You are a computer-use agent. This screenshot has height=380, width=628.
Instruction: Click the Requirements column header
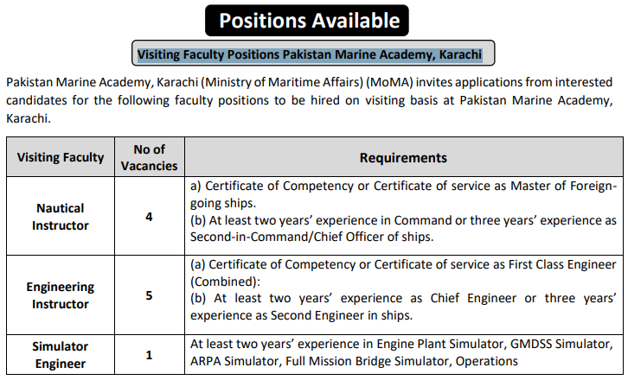(x=403, y=157)
